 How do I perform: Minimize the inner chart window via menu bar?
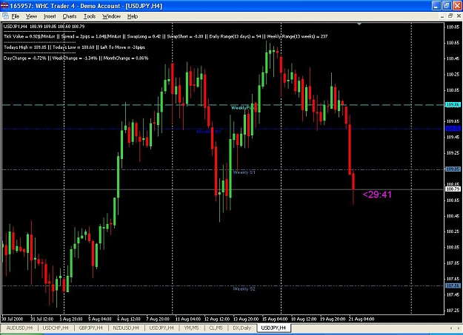[x=442, y=16]
